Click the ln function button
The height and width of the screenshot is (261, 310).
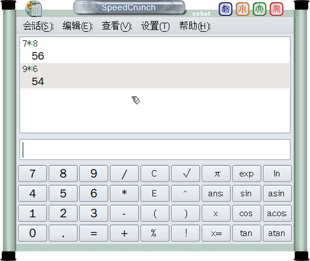[277, 174]
